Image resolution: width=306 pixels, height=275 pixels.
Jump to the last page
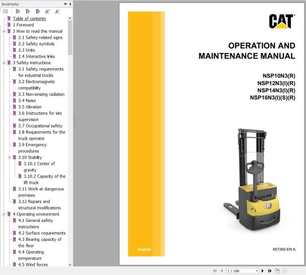click(x=270, y=271)
